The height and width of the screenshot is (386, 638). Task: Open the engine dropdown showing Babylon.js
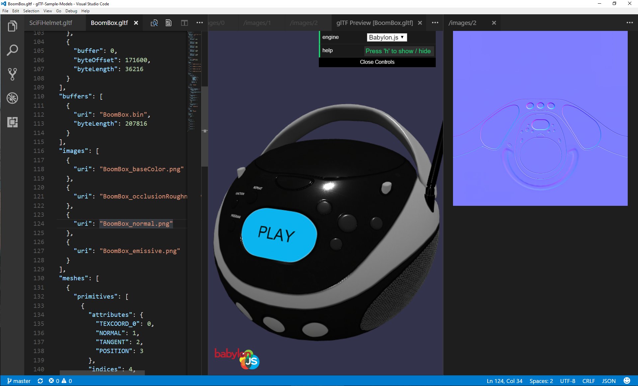tap(387, 37)
